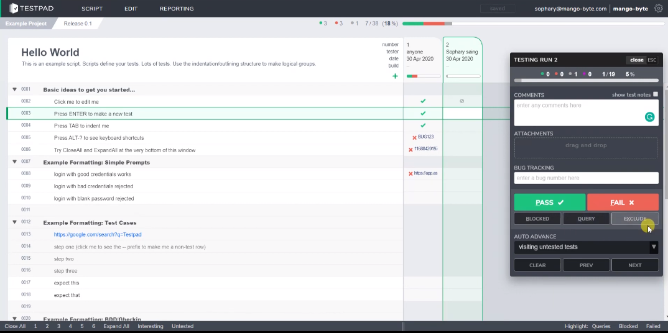The width and height of the screenshot is (668, 333).
Task: Set outline level to 1 in bottom bar
Action: (35, 326)
